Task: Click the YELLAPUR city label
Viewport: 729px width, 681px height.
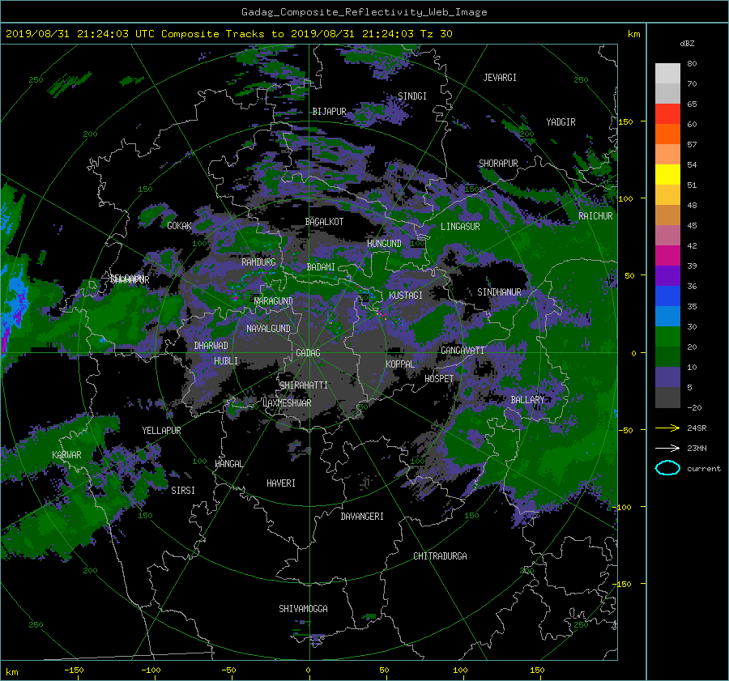Action: (161, 431)
